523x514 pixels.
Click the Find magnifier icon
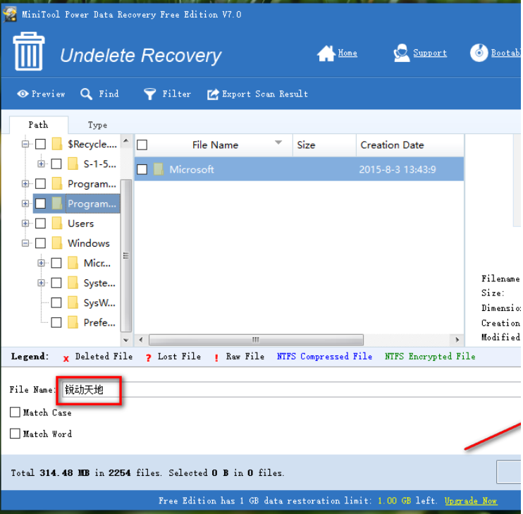coord(86,94)
